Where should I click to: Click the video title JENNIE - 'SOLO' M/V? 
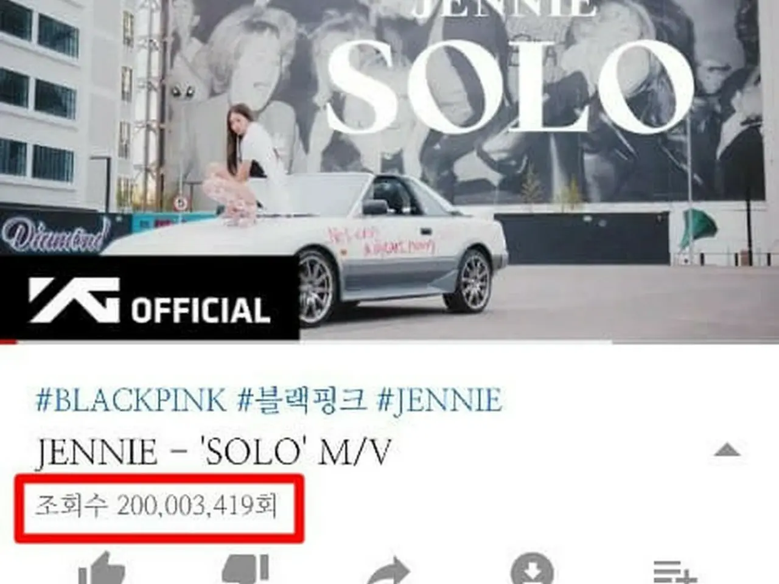tap(212, 452)
